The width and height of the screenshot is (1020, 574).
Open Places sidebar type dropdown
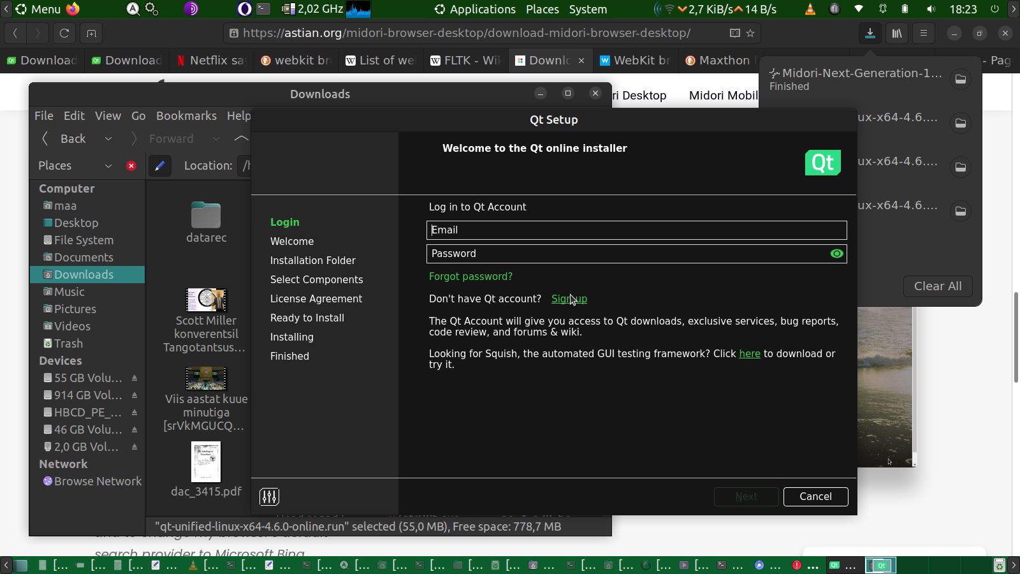75,166
